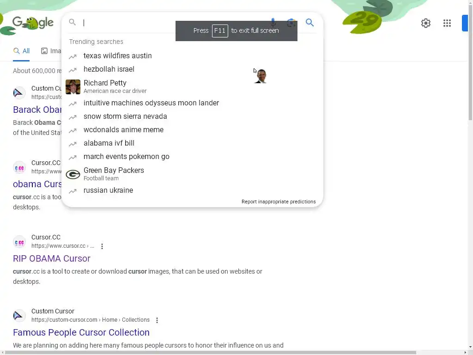Click the custom-cursor.com Home Collections URL

coord(91,320)
